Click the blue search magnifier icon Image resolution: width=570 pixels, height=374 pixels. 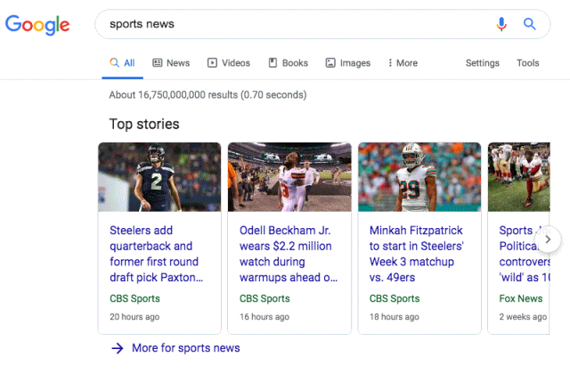point(529,24)
